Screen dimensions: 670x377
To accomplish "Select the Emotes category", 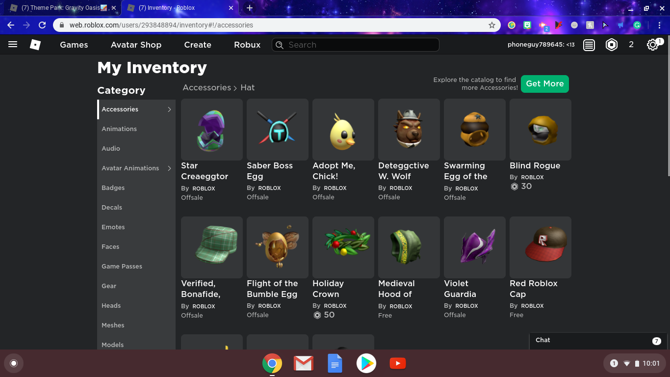I will 136,227.
